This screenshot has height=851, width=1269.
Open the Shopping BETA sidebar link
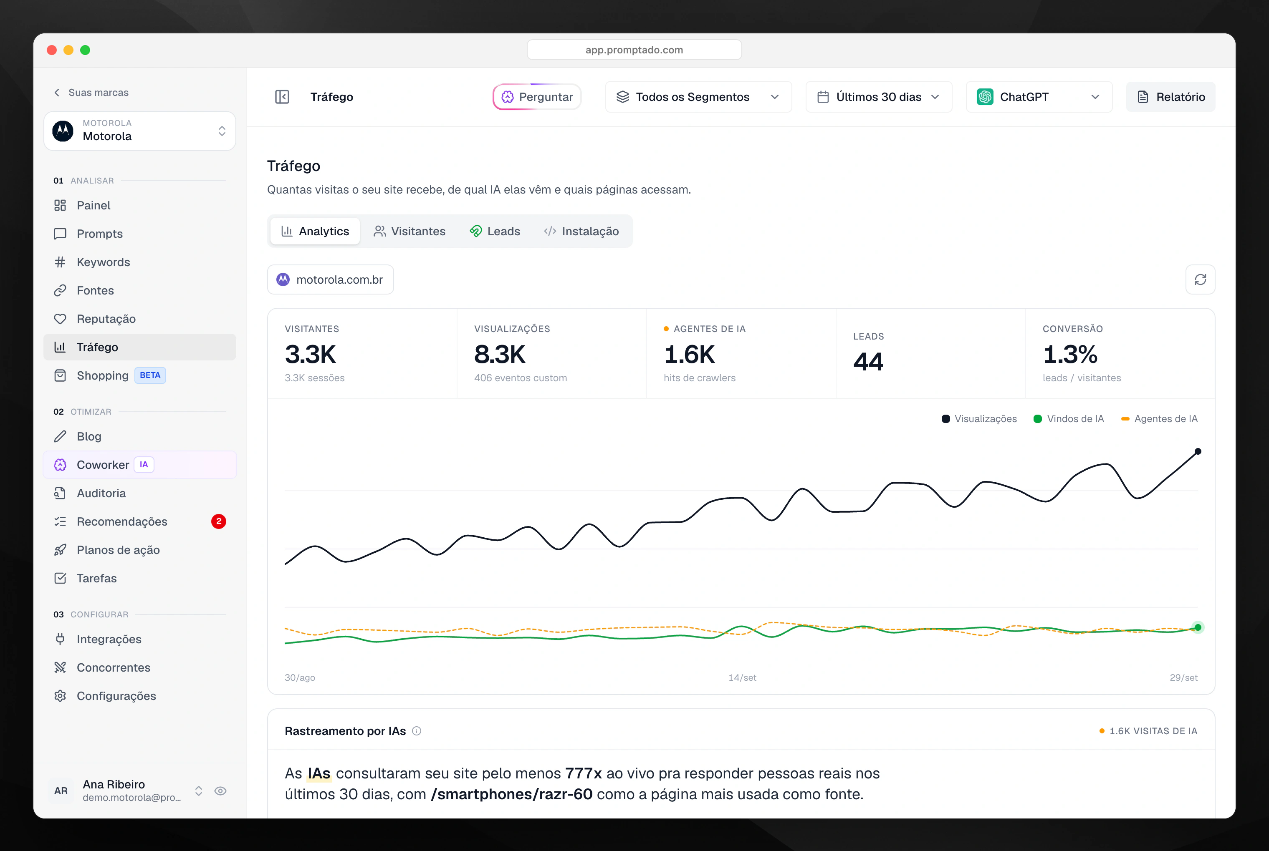140,375
